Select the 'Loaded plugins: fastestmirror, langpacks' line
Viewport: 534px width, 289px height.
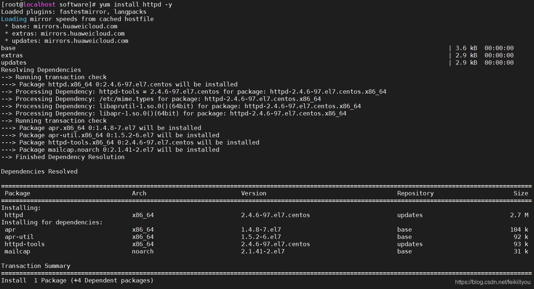(74, 12)
